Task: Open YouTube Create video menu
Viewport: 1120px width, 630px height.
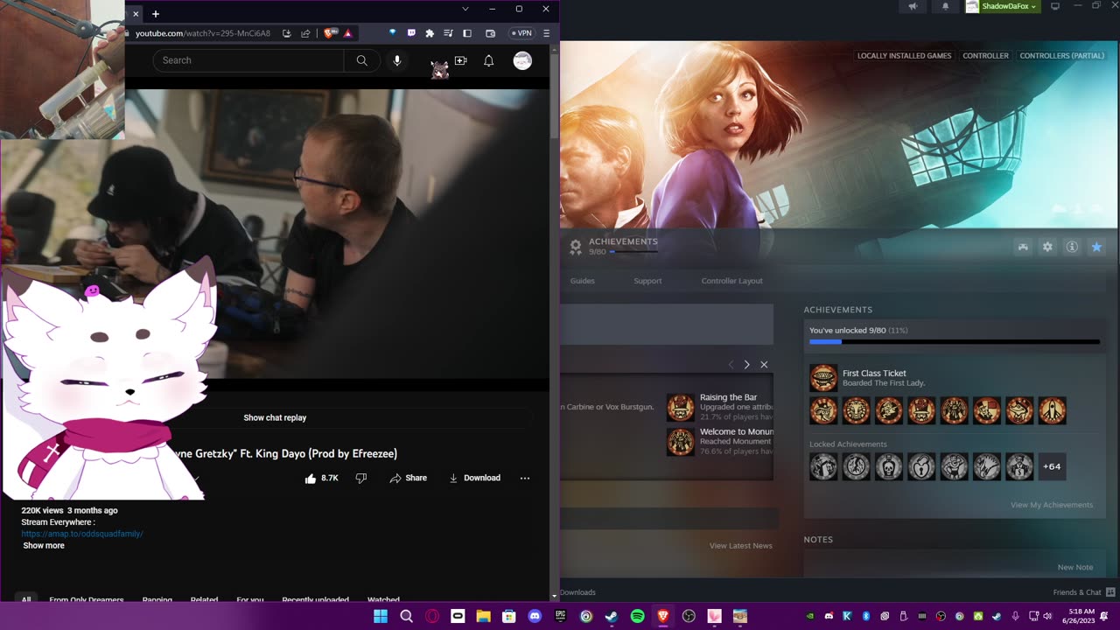Action: (460, 60)
